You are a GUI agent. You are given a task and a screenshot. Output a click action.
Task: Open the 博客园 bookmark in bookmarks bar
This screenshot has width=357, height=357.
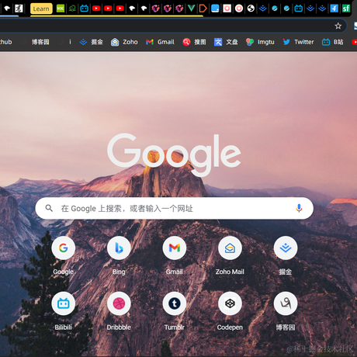pos(36,42)
